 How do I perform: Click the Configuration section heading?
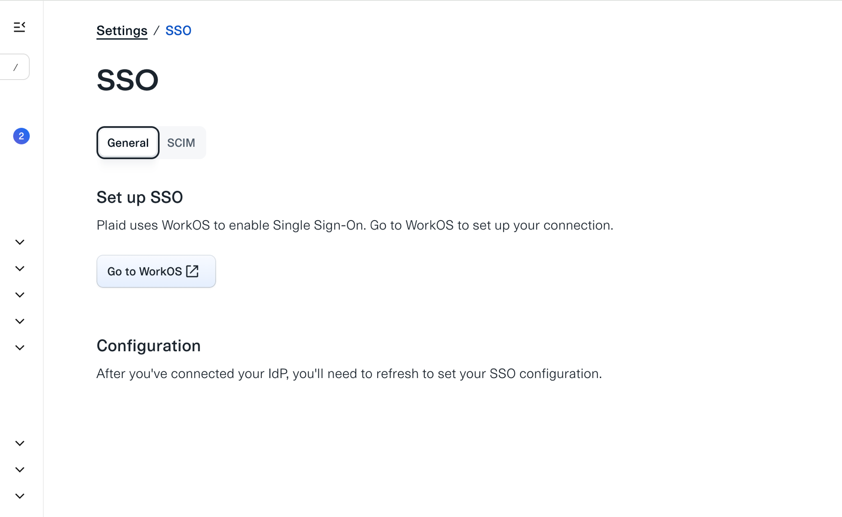coord(149,346)
